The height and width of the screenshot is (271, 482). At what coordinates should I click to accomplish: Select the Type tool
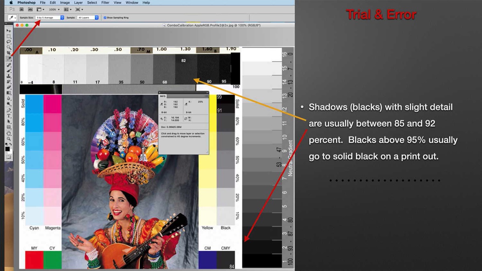click(x=8, y=116)
